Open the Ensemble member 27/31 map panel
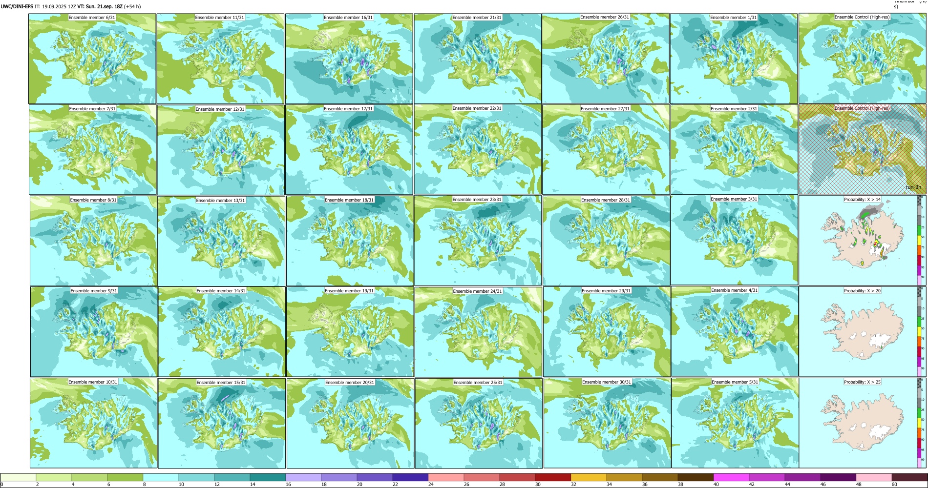The height and width of the screenshot is (488, 928). coord(606,149)
